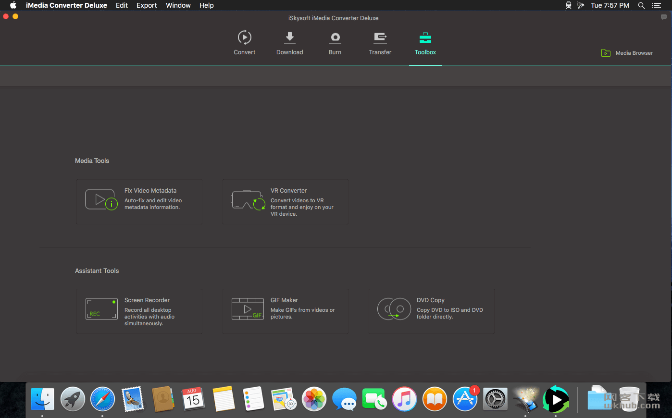Viewport: 672px width, 418px height.
Task: Click the Fix Video Metadata icon
Action: point(101,200)
